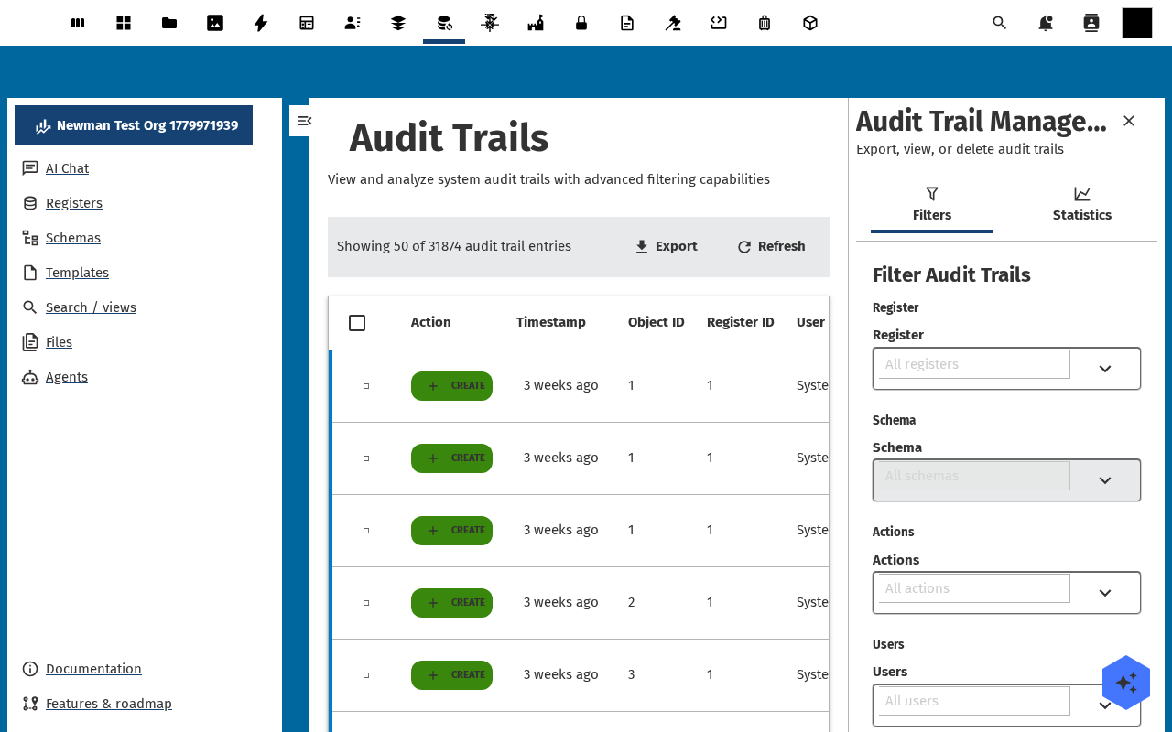Screen dimensions: 1172x732
Task: Click the Timestamp column header
Action: 550,322
